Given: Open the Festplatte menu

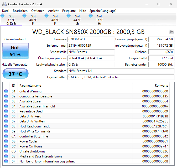Looking at the screenshot, I should pos(69,11).
